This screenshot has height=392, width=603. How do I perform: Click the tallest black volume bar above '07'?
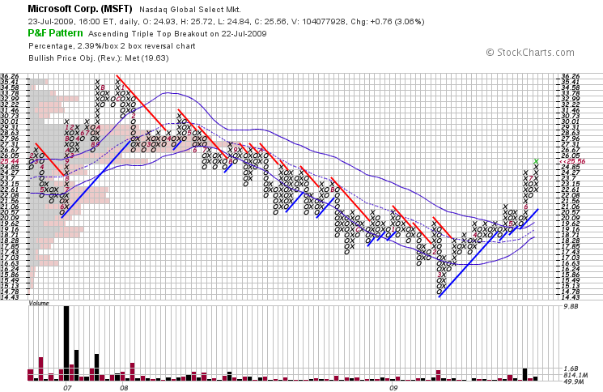pos(66,343)
